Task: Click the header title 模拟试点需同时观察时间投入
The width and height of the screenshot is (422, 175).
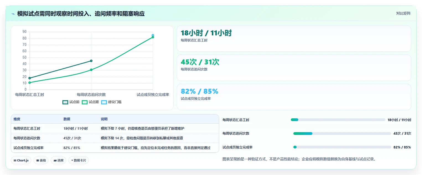Action: [81, 14]
